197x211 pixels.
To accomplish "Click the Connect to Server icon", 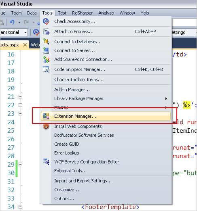I will coord(46,50).
